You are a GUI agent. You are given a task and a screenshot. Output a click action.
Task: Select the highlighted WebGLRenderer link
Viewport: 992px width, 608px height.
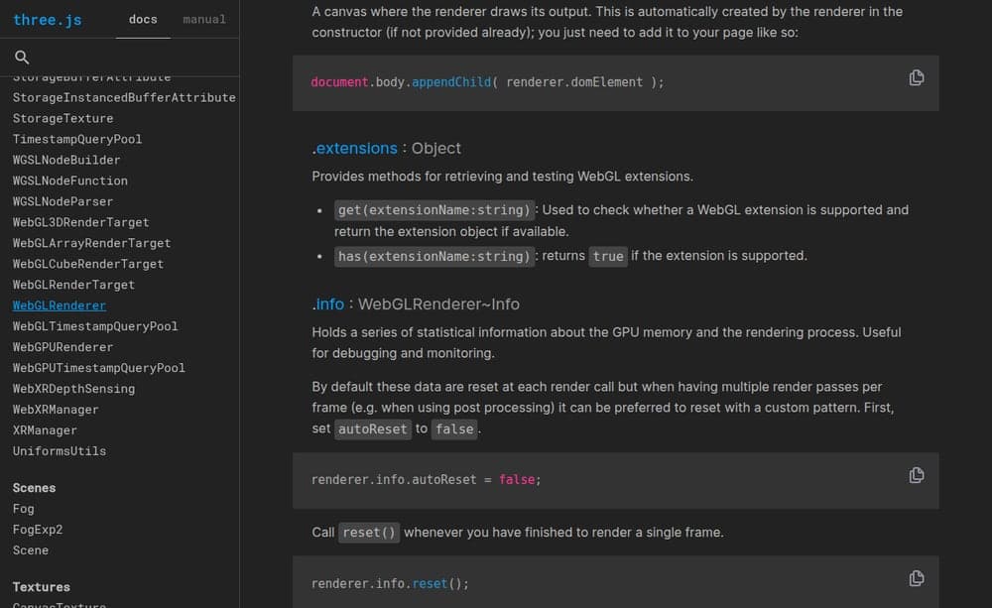pos(60,305)
